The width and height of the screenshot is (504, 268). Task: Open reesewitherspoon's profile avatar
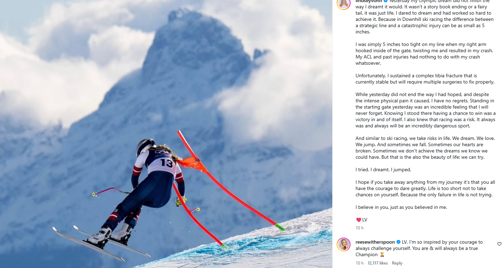pos(343,244)
